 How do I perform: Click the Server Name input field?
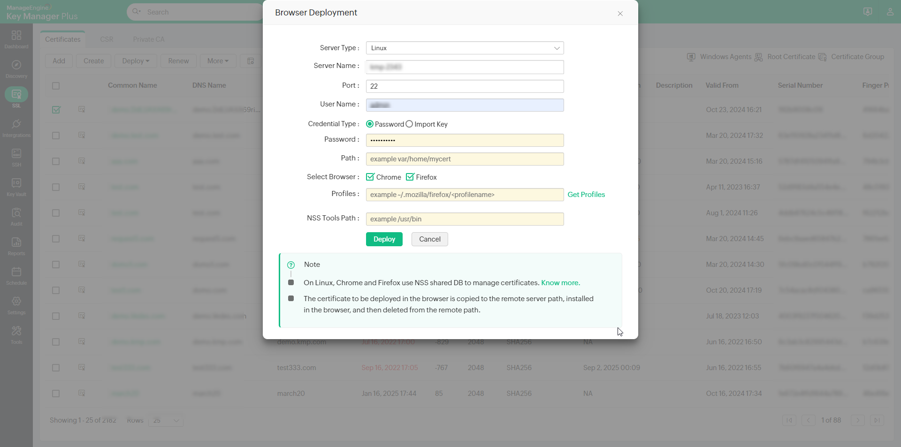465,67
